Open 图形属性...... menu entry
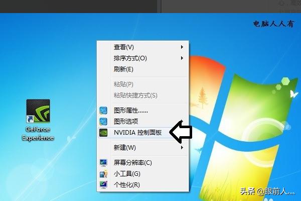 click(142, 111)
